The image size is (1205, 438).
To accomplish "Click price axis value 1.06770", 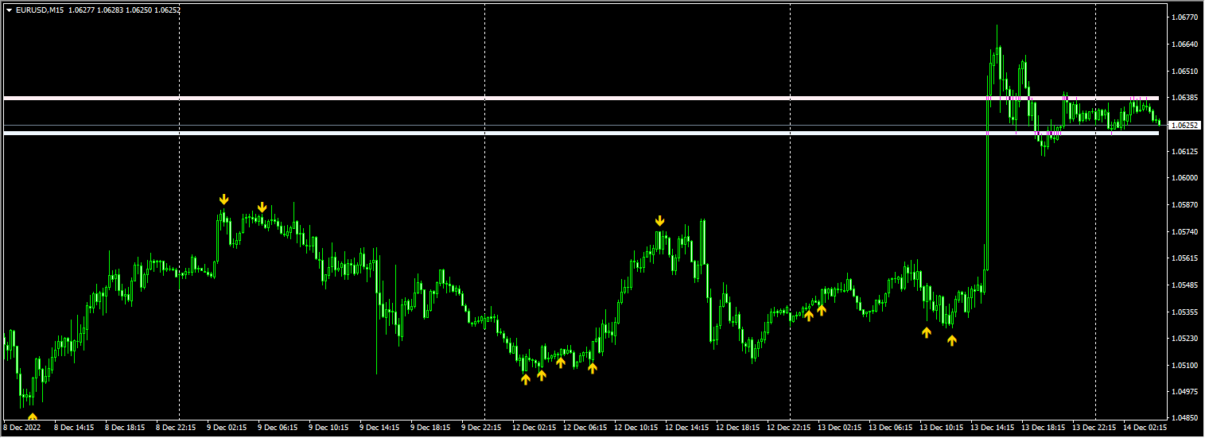I will point(1185,17).
